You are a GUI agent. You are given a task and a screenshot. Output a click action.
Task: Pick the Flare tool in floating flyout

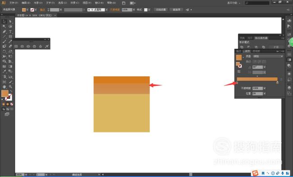click(x=47, y=46)
